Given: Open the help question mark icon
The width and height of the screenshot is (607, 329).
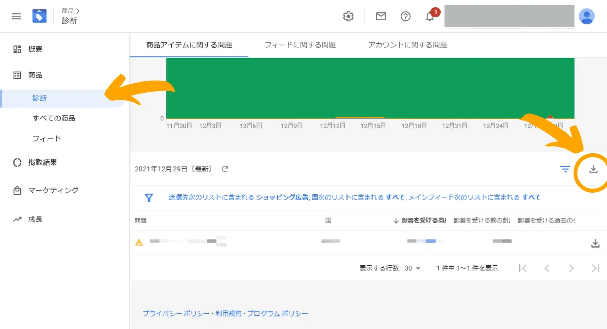Looking at the screenshot, I should point(405,16).
